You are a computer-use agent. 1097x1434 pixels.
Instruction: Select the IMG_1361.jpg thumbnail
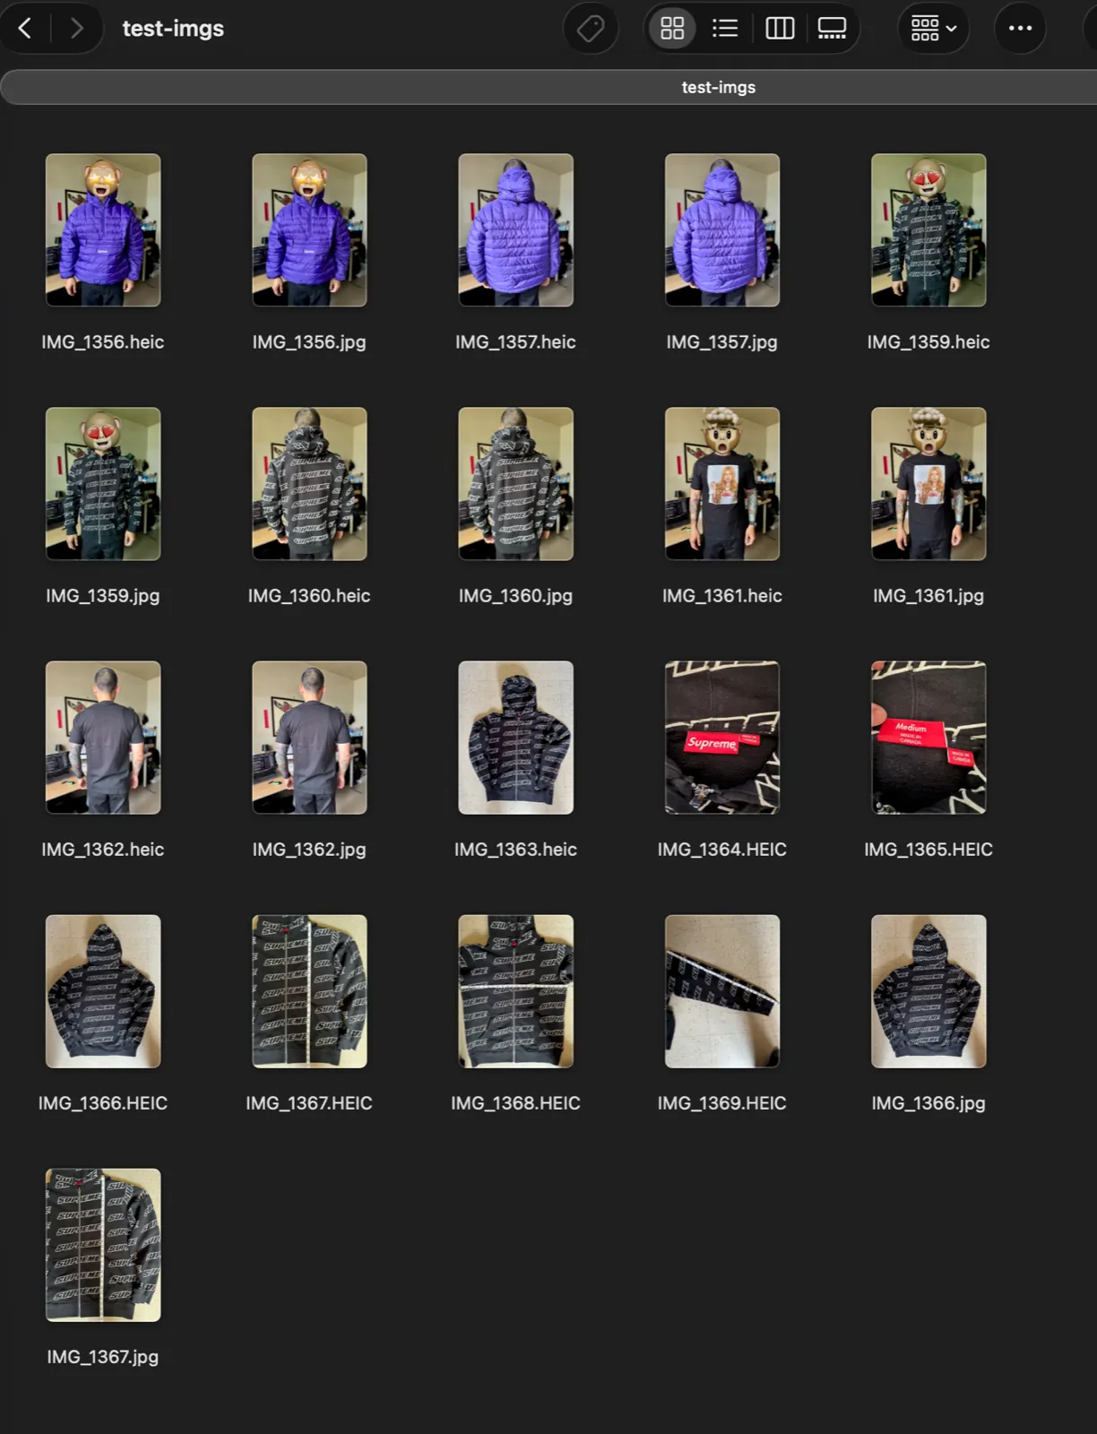point(929,484)
